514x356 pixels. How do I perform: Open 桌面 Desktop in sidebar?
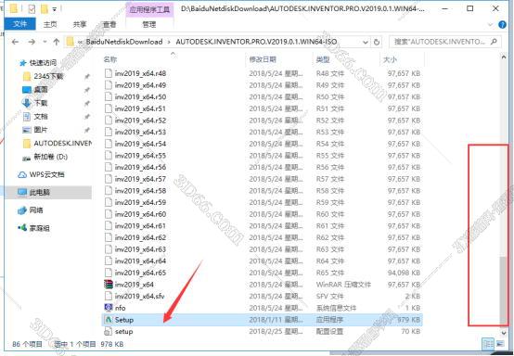point(41,90)
